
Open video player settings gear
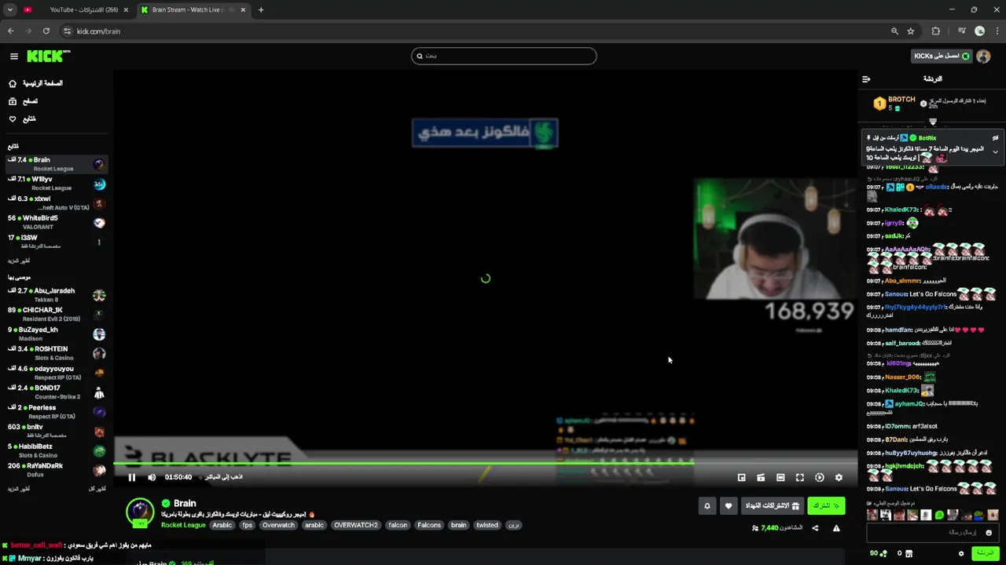(839, 477)
